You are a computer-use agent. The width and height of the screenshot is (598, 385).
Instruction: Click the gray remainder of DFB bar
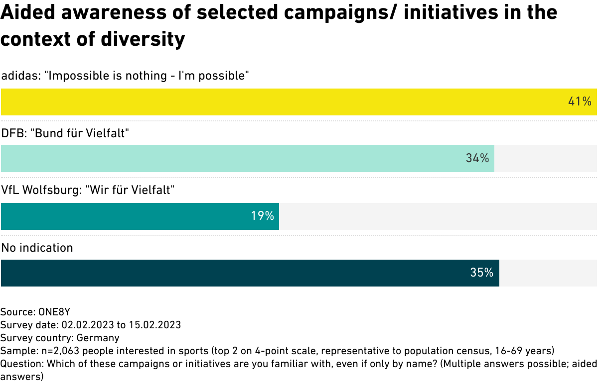pyautogui.click(x=545, y=159)
